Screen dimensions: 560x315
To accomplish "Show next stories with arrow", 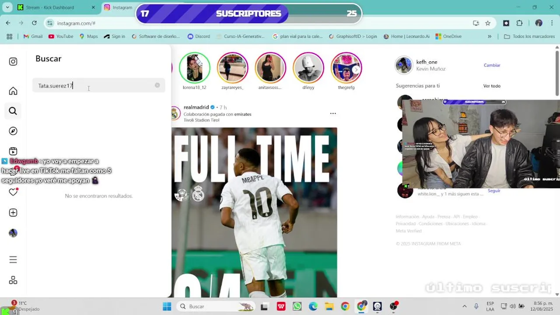I will [x=356, y=70].
